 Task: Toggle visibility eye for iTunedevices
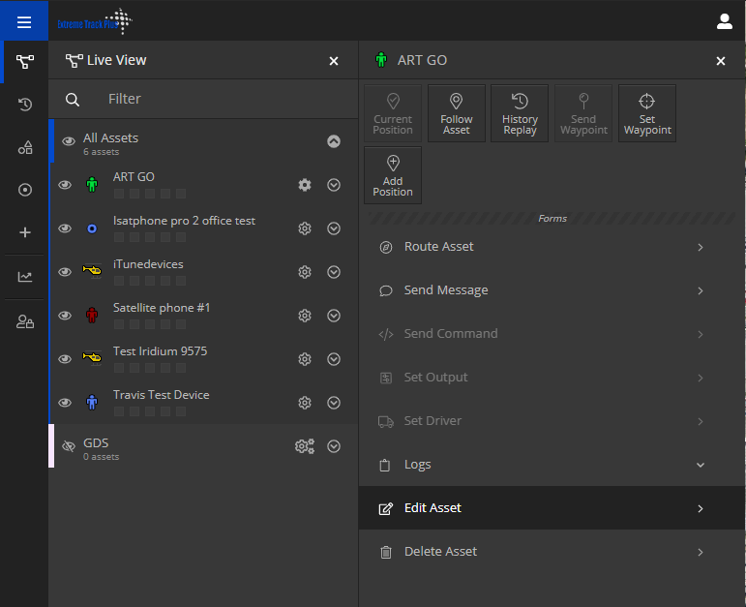65,272
